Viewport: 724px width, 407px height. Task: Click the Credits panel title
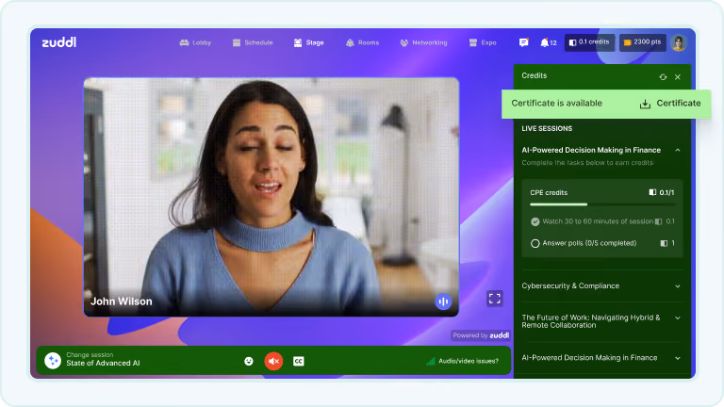point(535,75)
